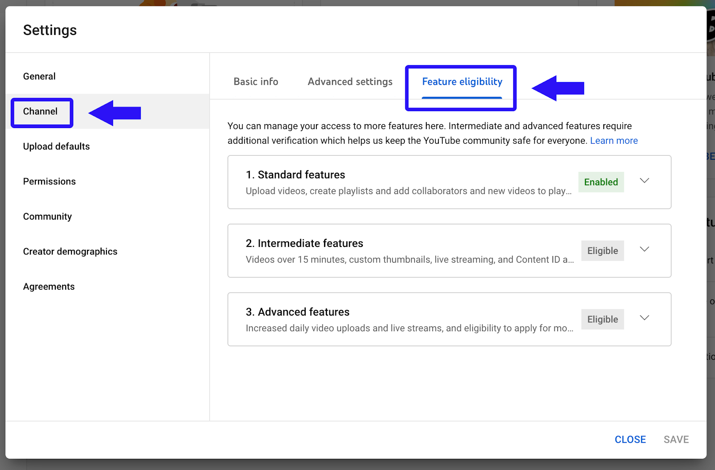The image size is (715, 470).
Task: Click the Enabled badge on Standard features
Action: [601, 182]
